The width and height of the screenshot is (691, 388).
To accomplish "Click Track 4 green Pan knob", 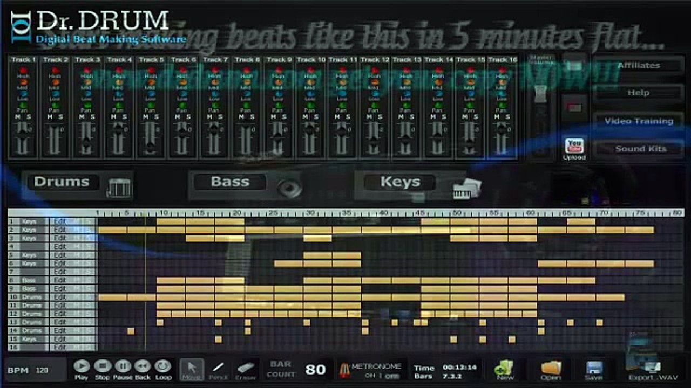I will click(x=119, y=105).
